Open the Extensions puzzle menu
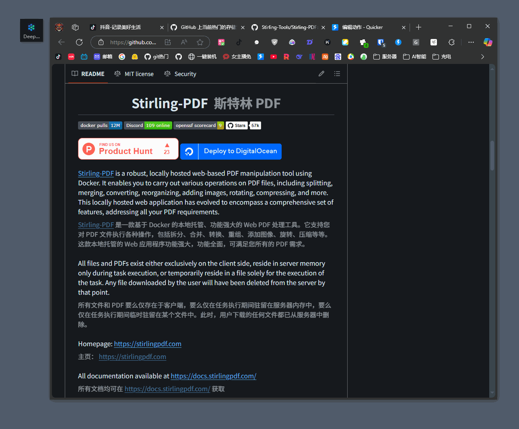 click(x=451, y=42)
